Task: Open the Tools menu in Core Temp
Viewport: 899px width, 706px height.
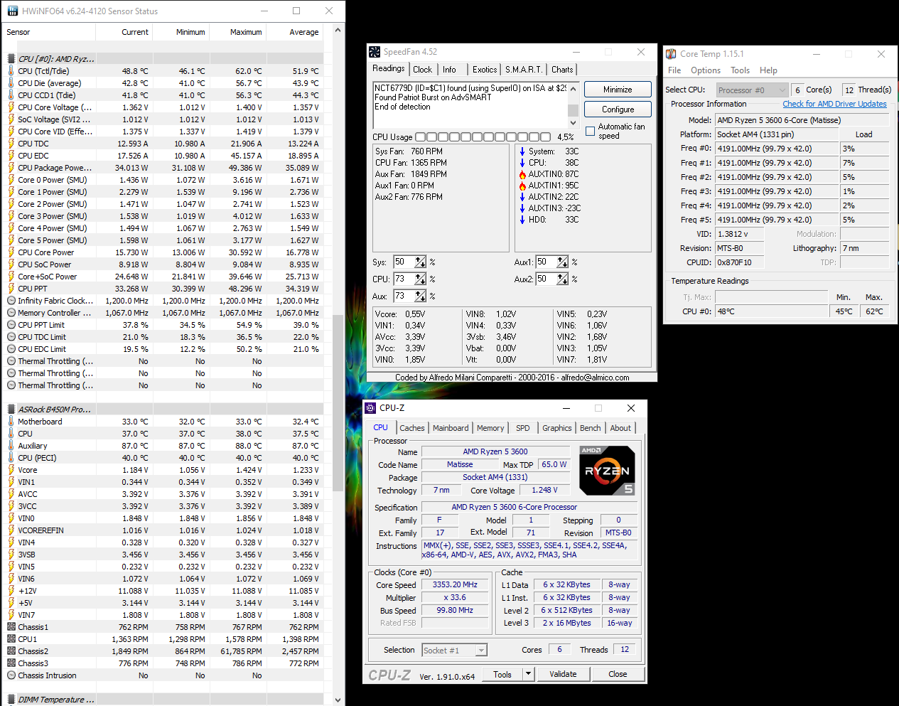Action: [740, 70]
